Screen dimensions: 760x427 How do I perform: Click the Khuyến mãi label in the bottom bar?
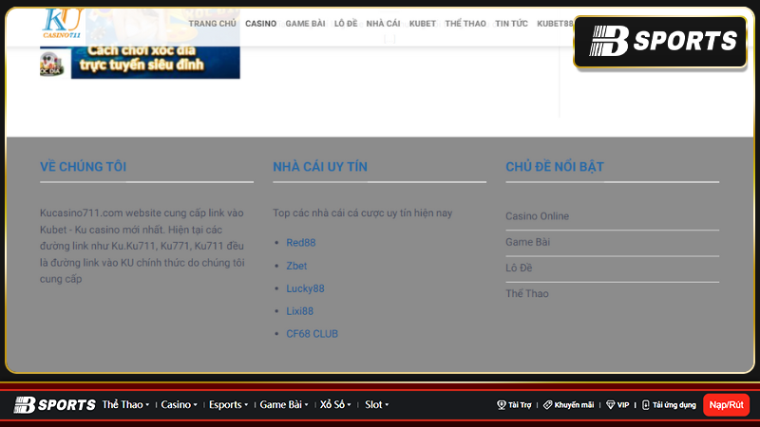[x=574, y=405]
